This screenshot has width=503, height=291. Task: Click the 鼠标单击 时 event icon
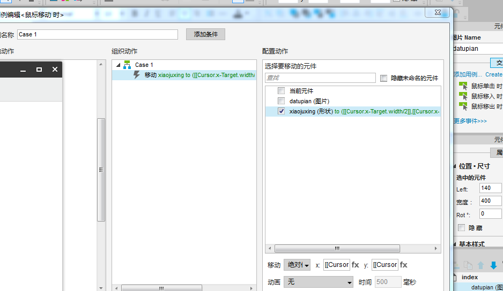pyautogui.click(x=463, y=86)
